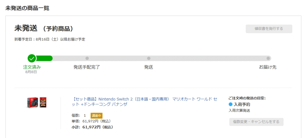Screen dimensions: 306x138
Task: Click the 領収書を発行する button
Action: (269, 29)
